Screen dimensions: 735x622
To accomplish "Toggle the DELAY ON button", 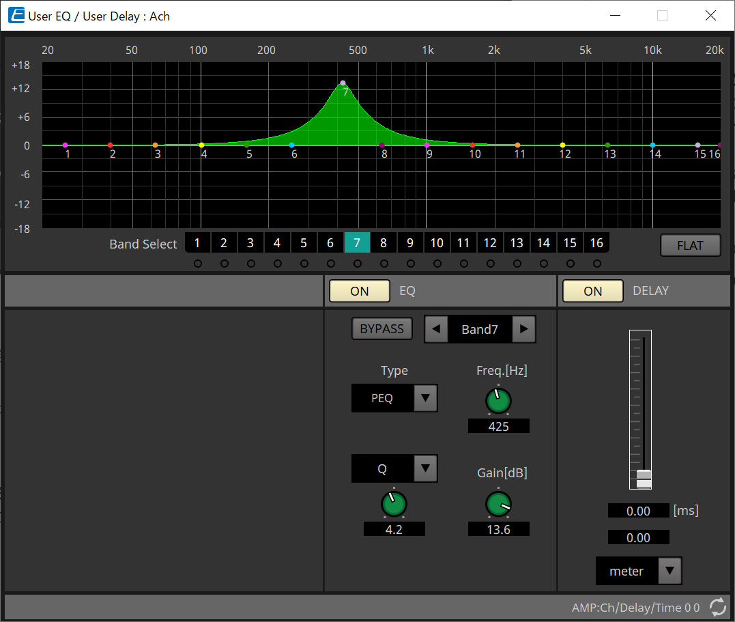I will point(592,291).
